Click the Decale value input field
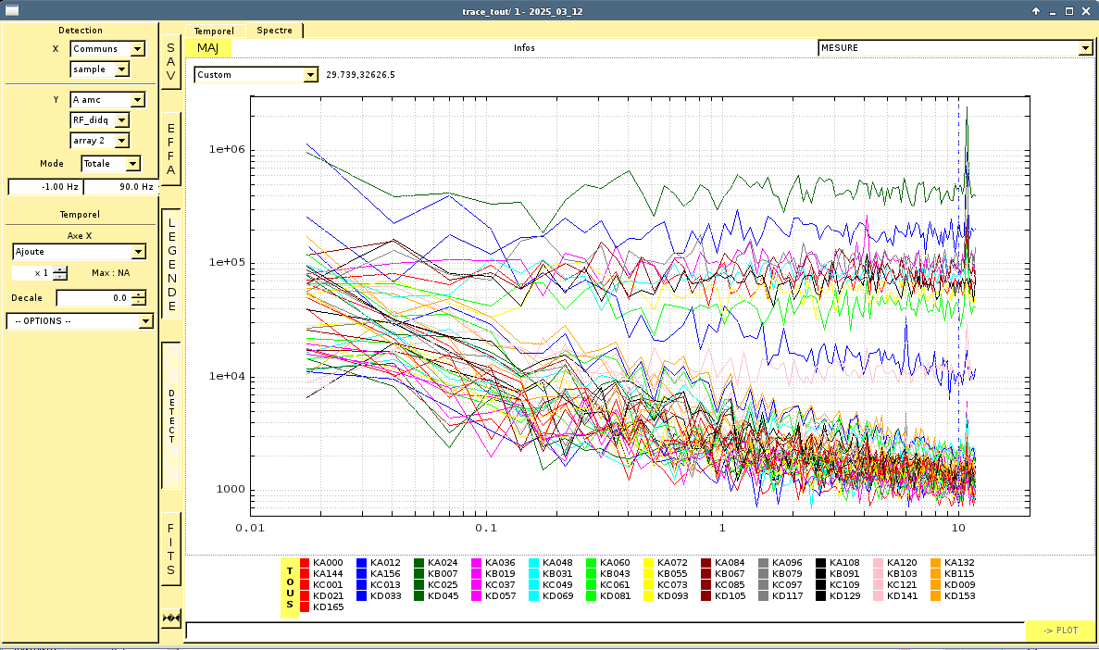This screenshot has width=1099, height=650. [x=94, y=298]
